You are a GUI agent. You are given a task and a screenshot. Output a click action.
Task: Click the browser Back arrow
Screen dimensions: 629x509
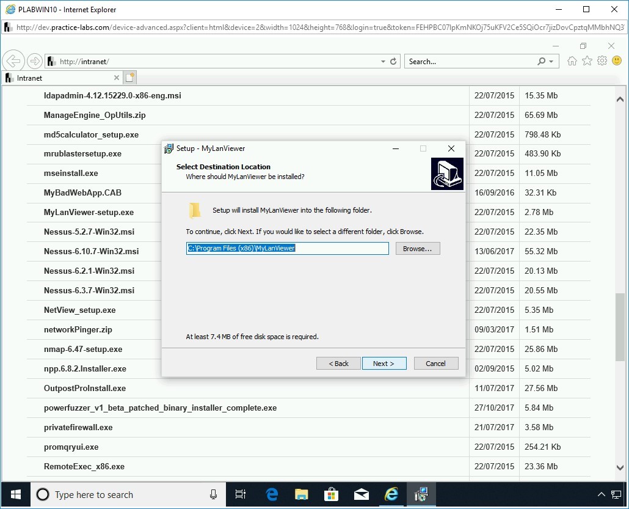point(13,61)
